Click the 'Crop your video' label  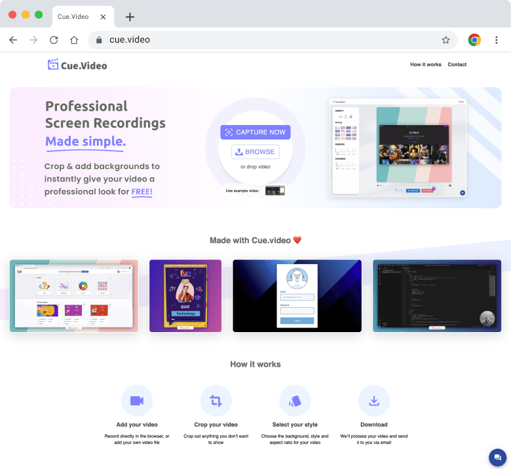216,424
